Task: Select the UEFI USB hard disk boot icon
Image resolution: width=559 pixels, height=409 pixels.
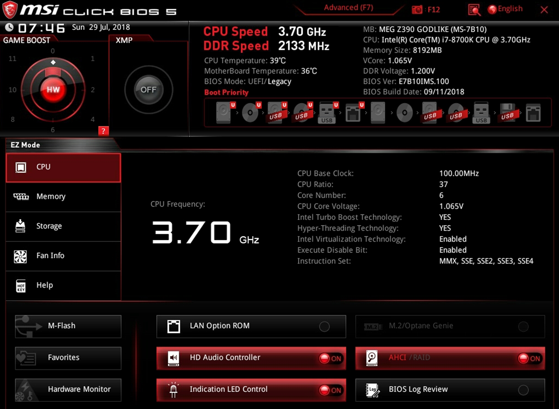Action: (276, 112)
